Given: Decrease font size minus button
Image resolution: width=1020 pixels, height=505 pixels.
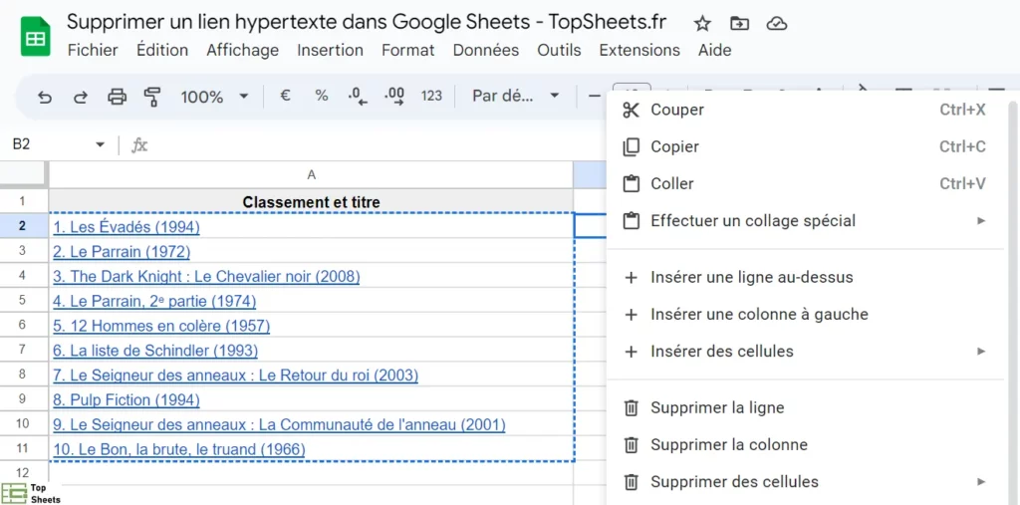Looking at the screenshot, I should [595, 97].
